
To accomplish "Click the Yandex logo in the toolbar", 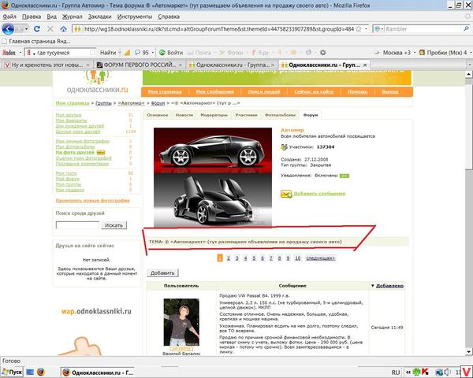I will (9, 53).
